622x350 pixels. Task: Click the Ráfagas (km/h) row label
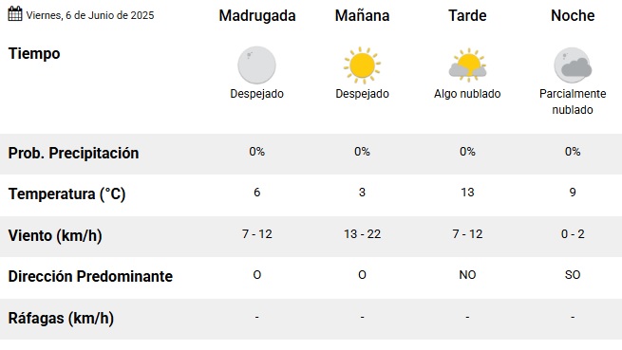(x=61, y=319)
